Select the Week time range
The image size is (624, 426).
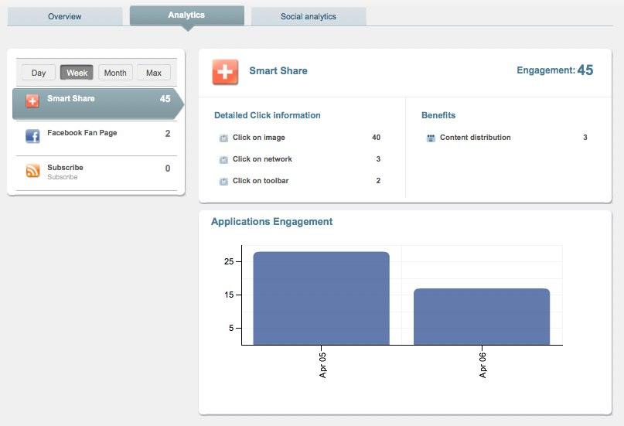coord(77,73)
